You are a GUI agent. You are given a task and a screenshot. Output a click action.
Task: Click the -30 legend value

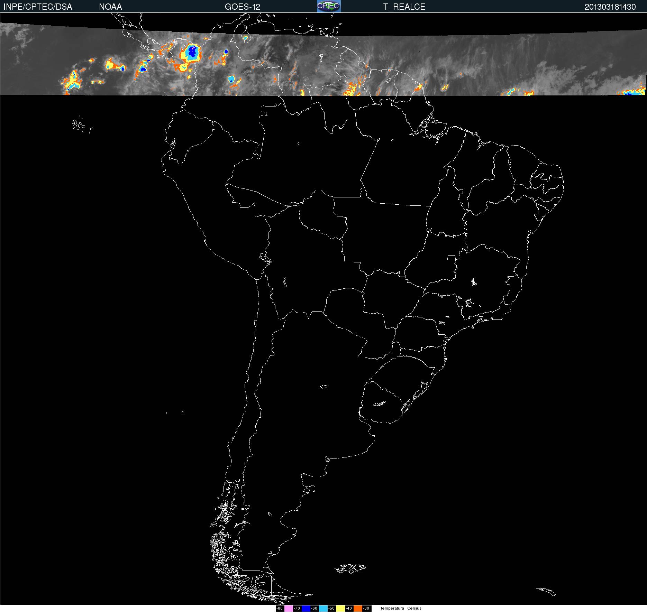366,608
